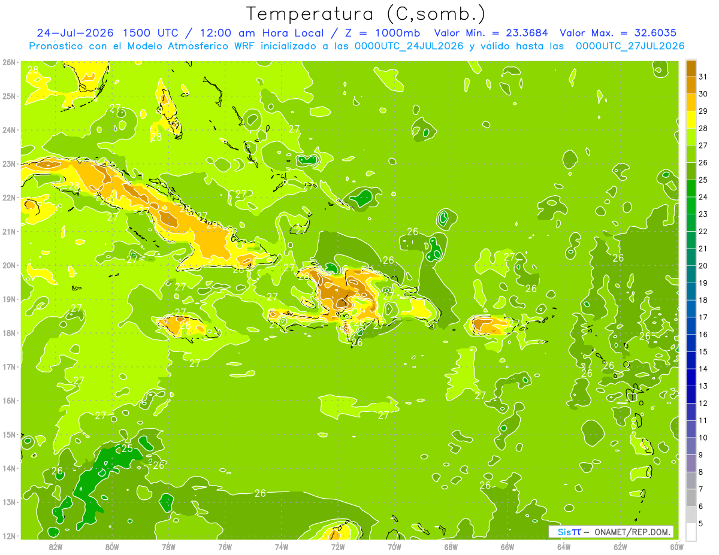This screenshot has height=555, width=719.
Task: Click the 25 contour label on the map
Action: 127,448
